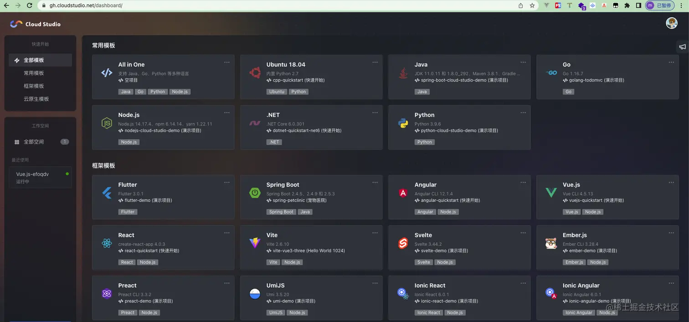Open the more menu on Java card
The width and height of the screenshot is (689, 322).
523,62
